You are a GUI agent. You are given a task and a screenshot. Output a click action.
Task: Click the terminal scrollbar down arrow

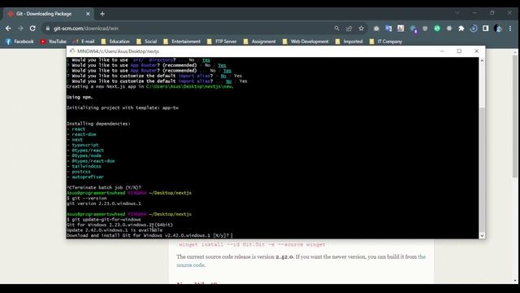[x=482, y=235]
